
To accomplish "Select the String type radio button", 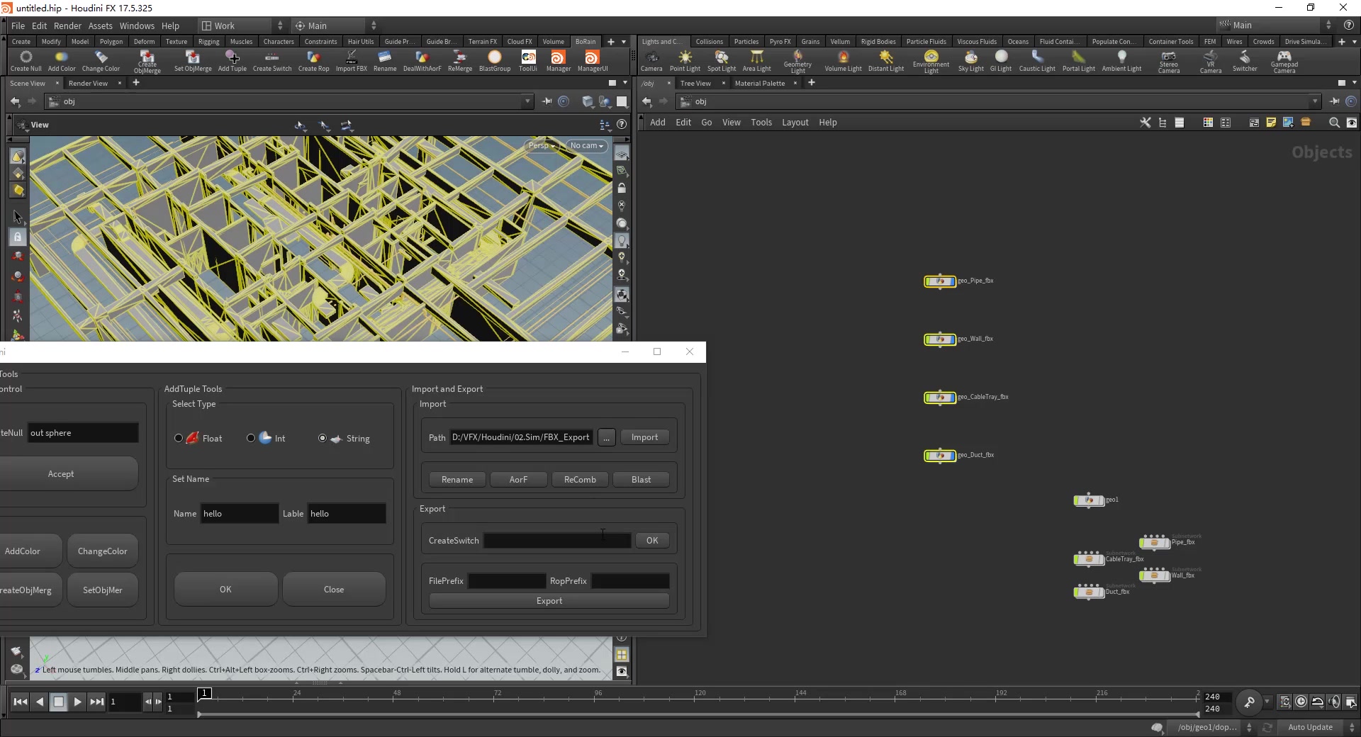I will 323,439.
